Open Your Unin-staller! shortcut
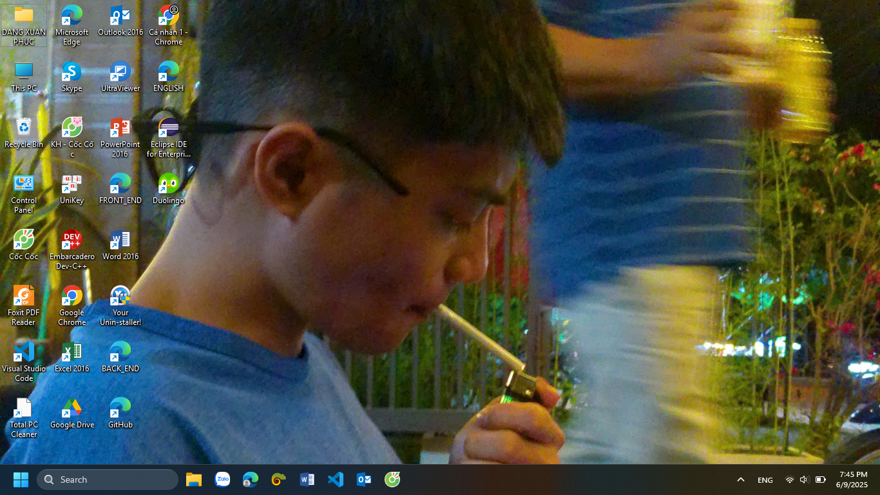 [120, 306]
